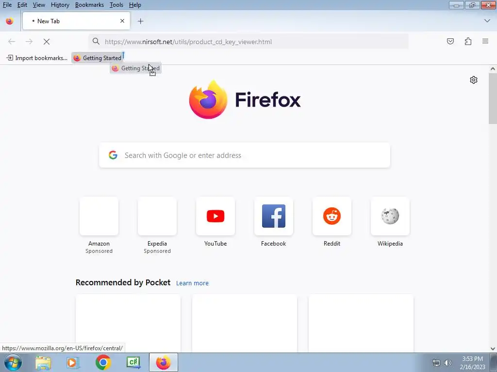Open the Edit menu

tap(22, 5)
